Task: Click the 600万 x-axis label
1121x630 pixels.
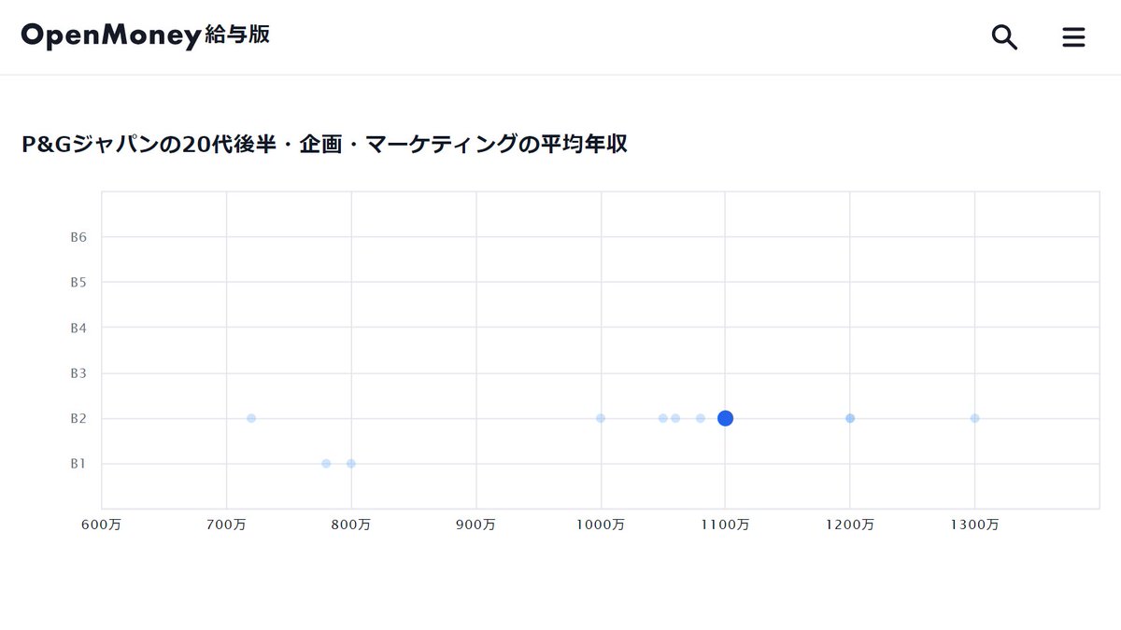Action: point(103,525)
